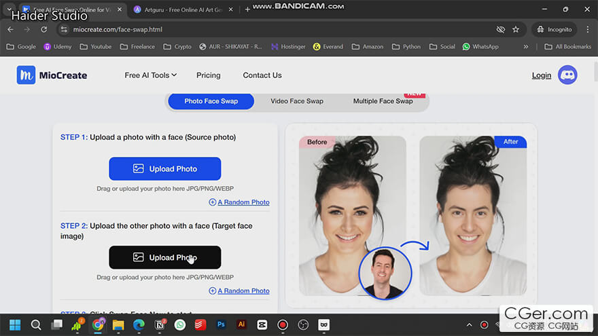Click the black Upload Photo button in Step 2

[x=164, y=257]
